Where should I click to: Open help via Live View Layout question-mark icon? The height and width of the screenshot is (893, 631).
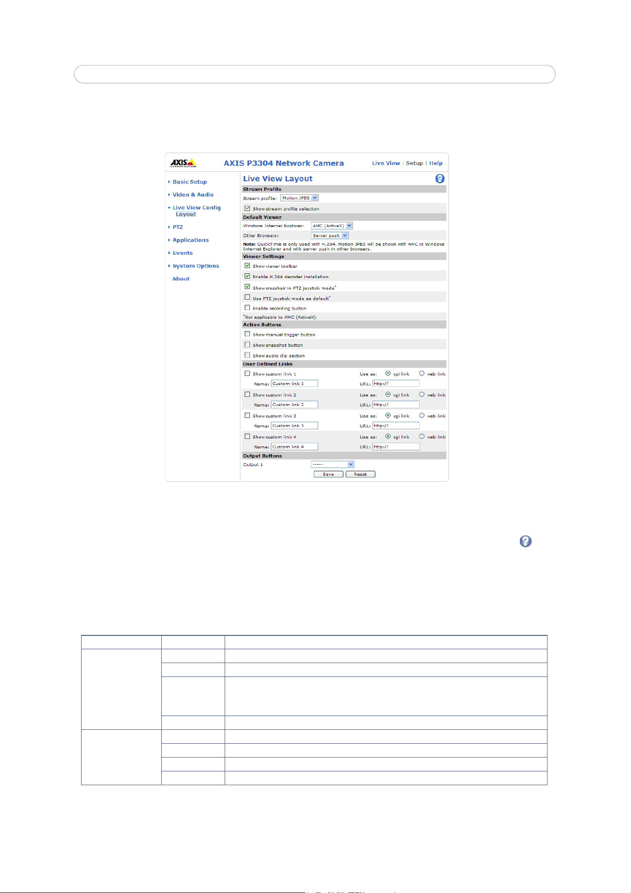[440, 178]
